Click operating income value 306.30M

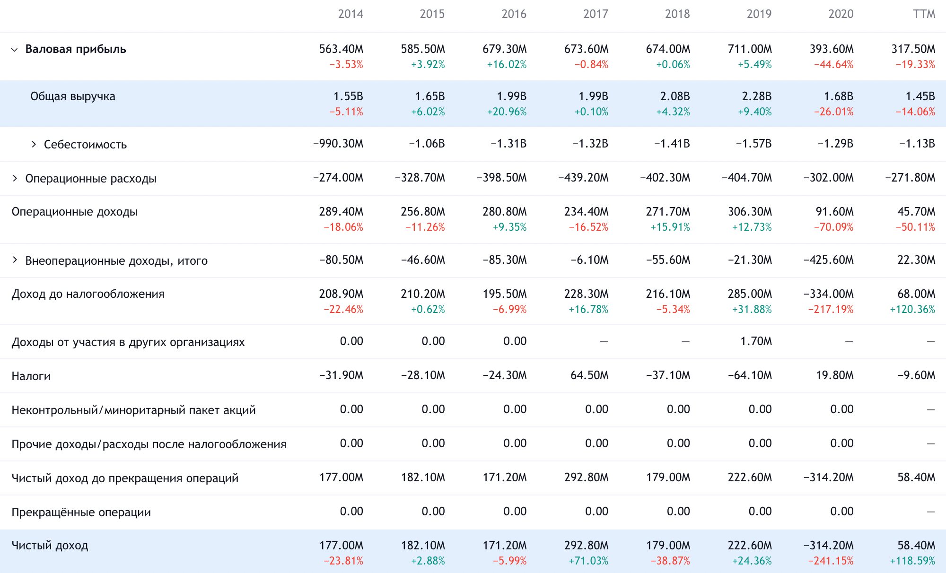(x=750, y=212)
